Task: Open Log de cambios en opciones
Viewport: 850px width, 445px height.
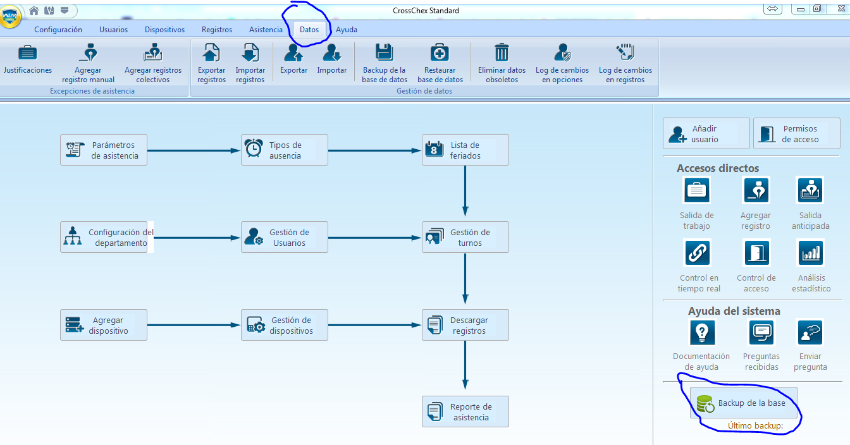Action: [562, 63]
